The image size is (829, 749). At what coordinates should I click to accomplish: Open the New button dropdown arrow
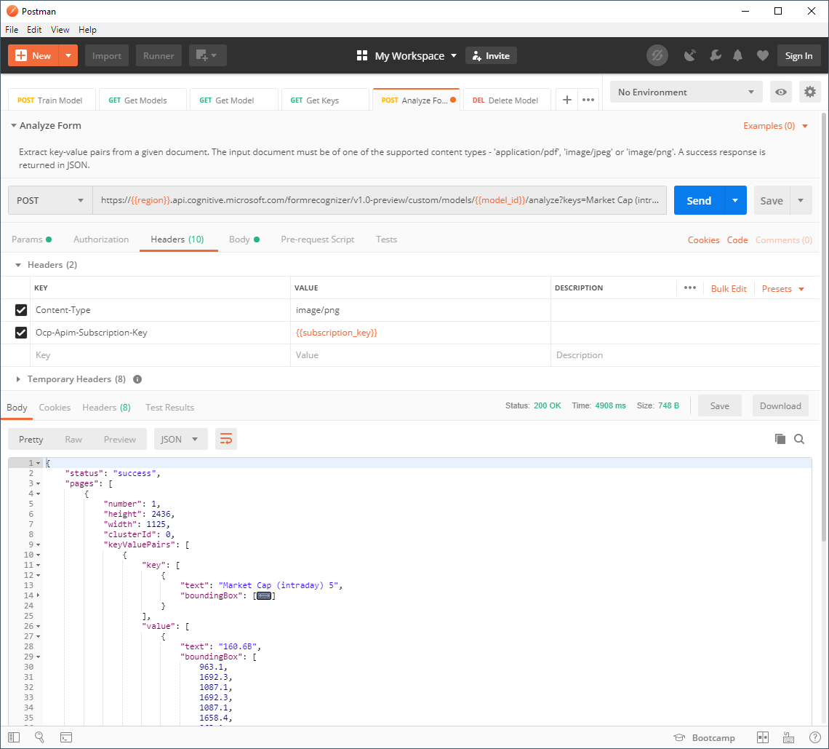68,55
